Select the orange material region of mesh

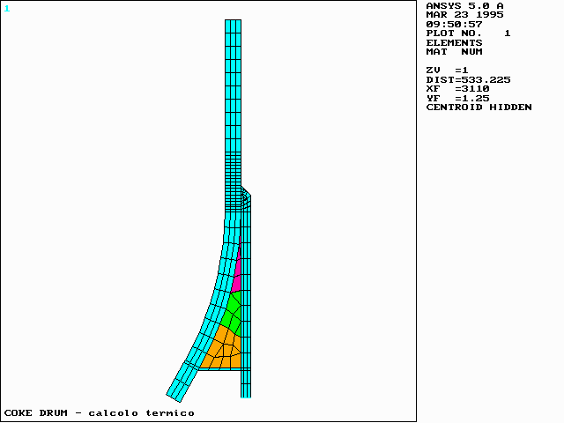[x=224, y=349]
